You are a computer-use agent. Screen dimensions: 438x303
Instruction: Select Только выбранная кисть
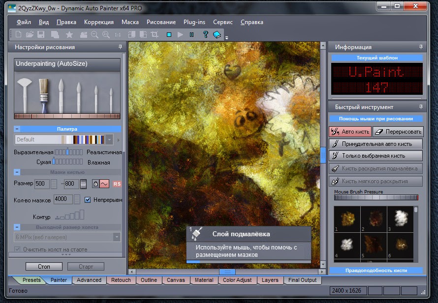375,156
